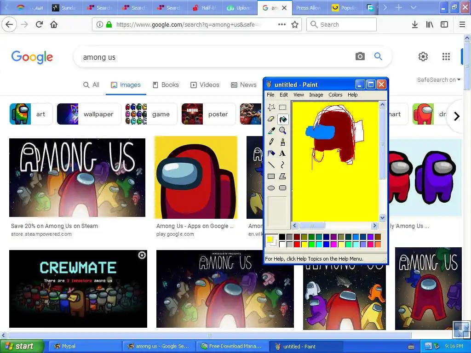This screenshot has height=353, width=471.
Task: Open the Save 20% on Among Us on Steam link
Action: pos(54,226)
